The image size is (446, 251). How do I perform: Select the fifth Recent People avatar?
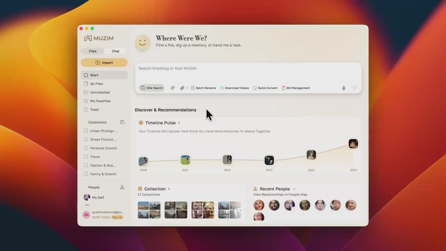tap(320, 205)
